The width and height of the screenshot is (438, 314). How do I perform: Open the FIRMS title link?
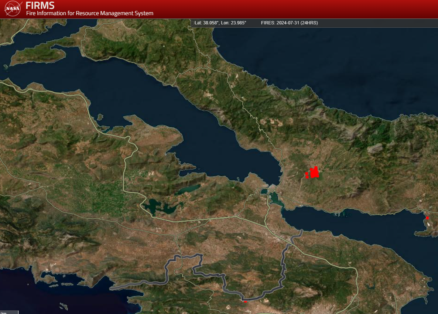[x=40, y=6]
